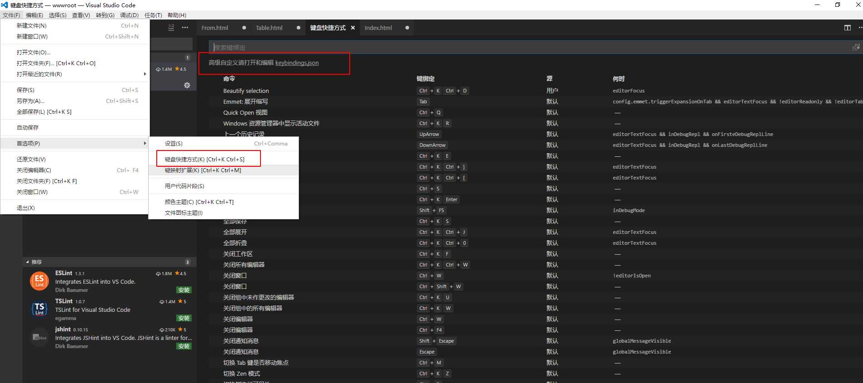
Task: Expand the 首选项(P) submenu
Action: coord(75,143)
